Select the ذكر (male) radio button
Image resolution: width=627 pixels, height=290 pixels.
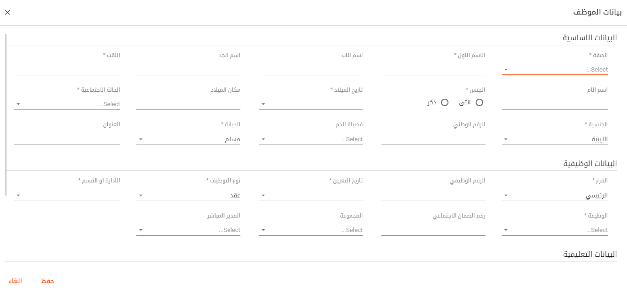click(x=445, y=102)
